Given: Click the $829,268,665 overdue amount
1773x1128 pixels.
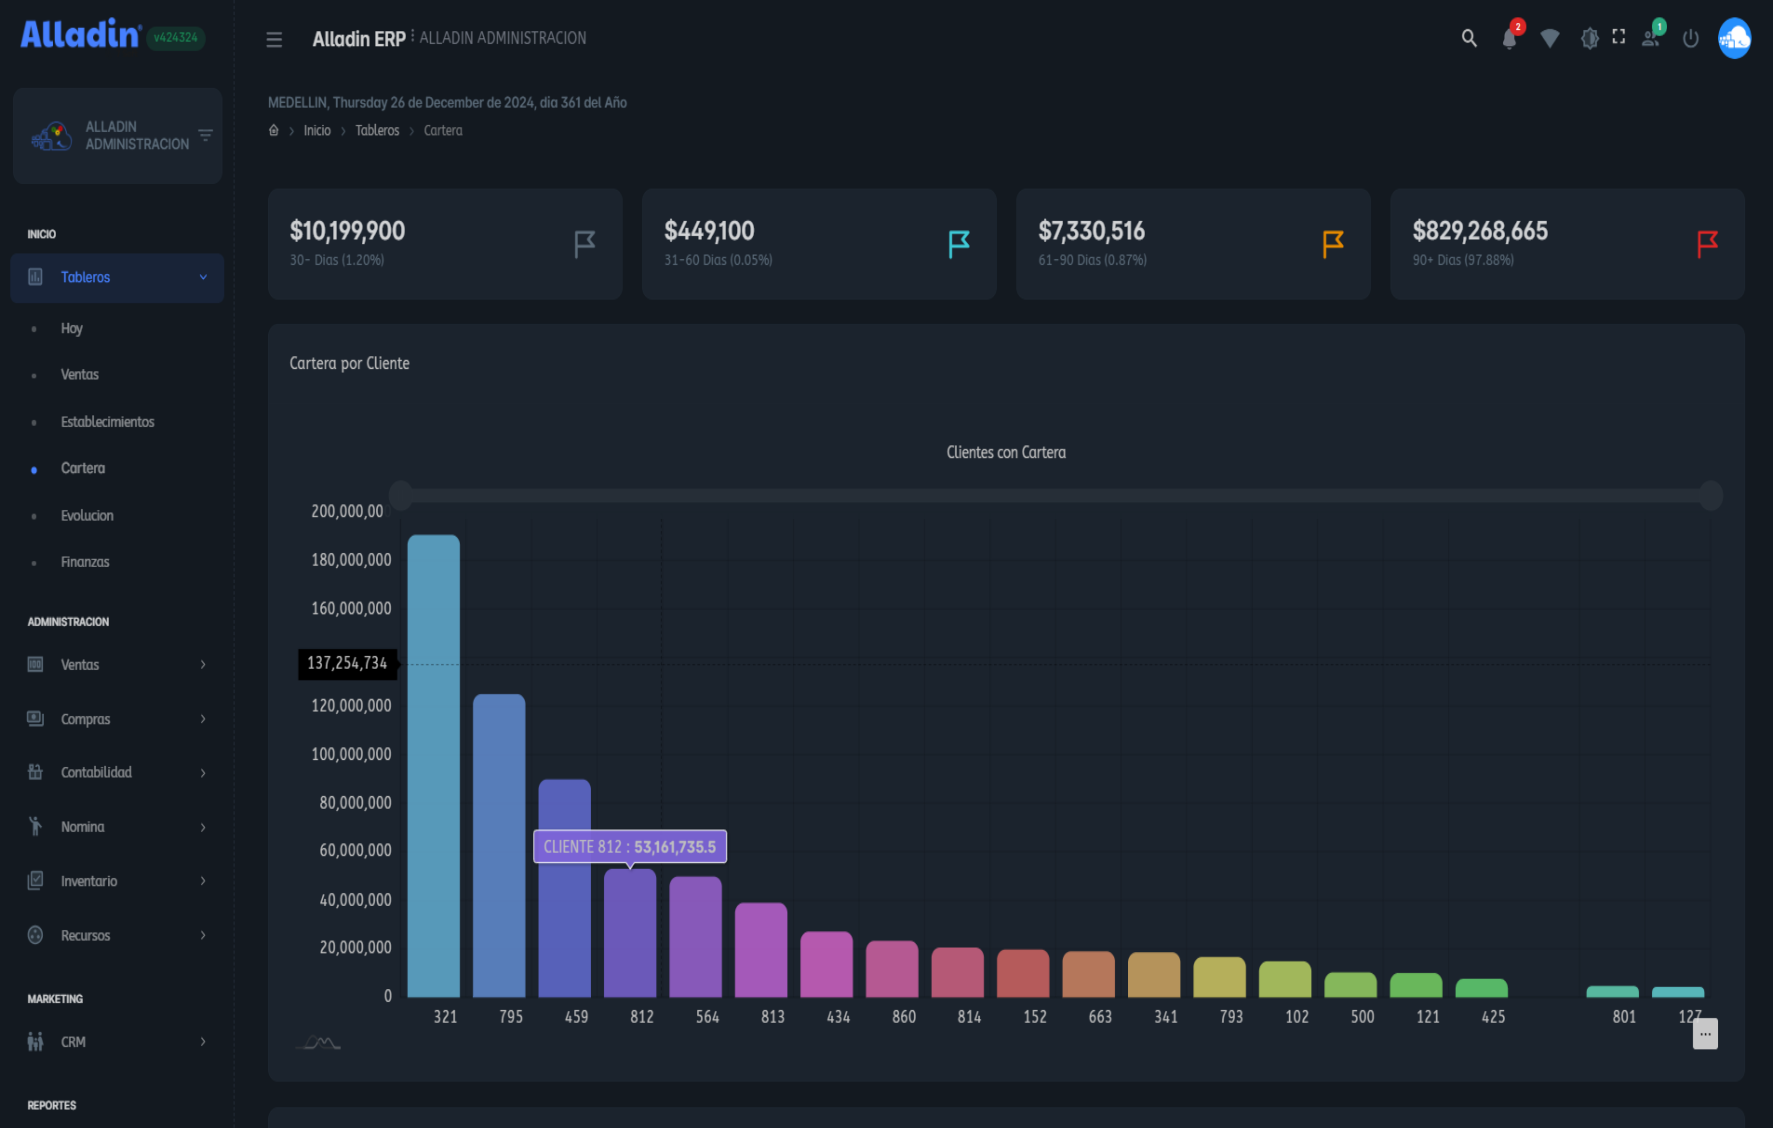Looking at the screenshot, I should (x=1480, y=231).
